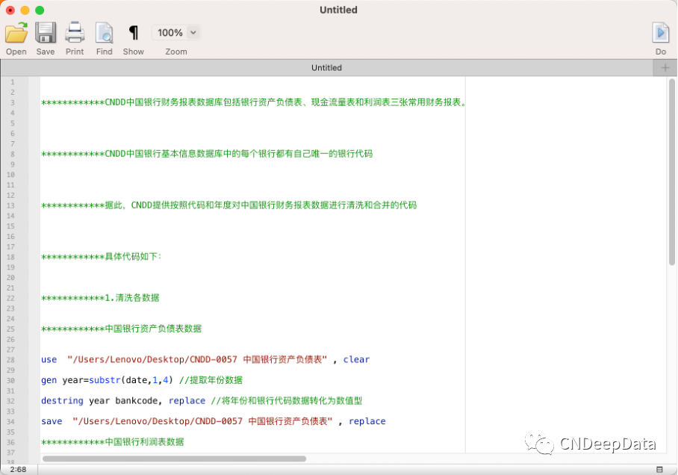Click the comment line 1.清洗各数据

click(100, 298)
